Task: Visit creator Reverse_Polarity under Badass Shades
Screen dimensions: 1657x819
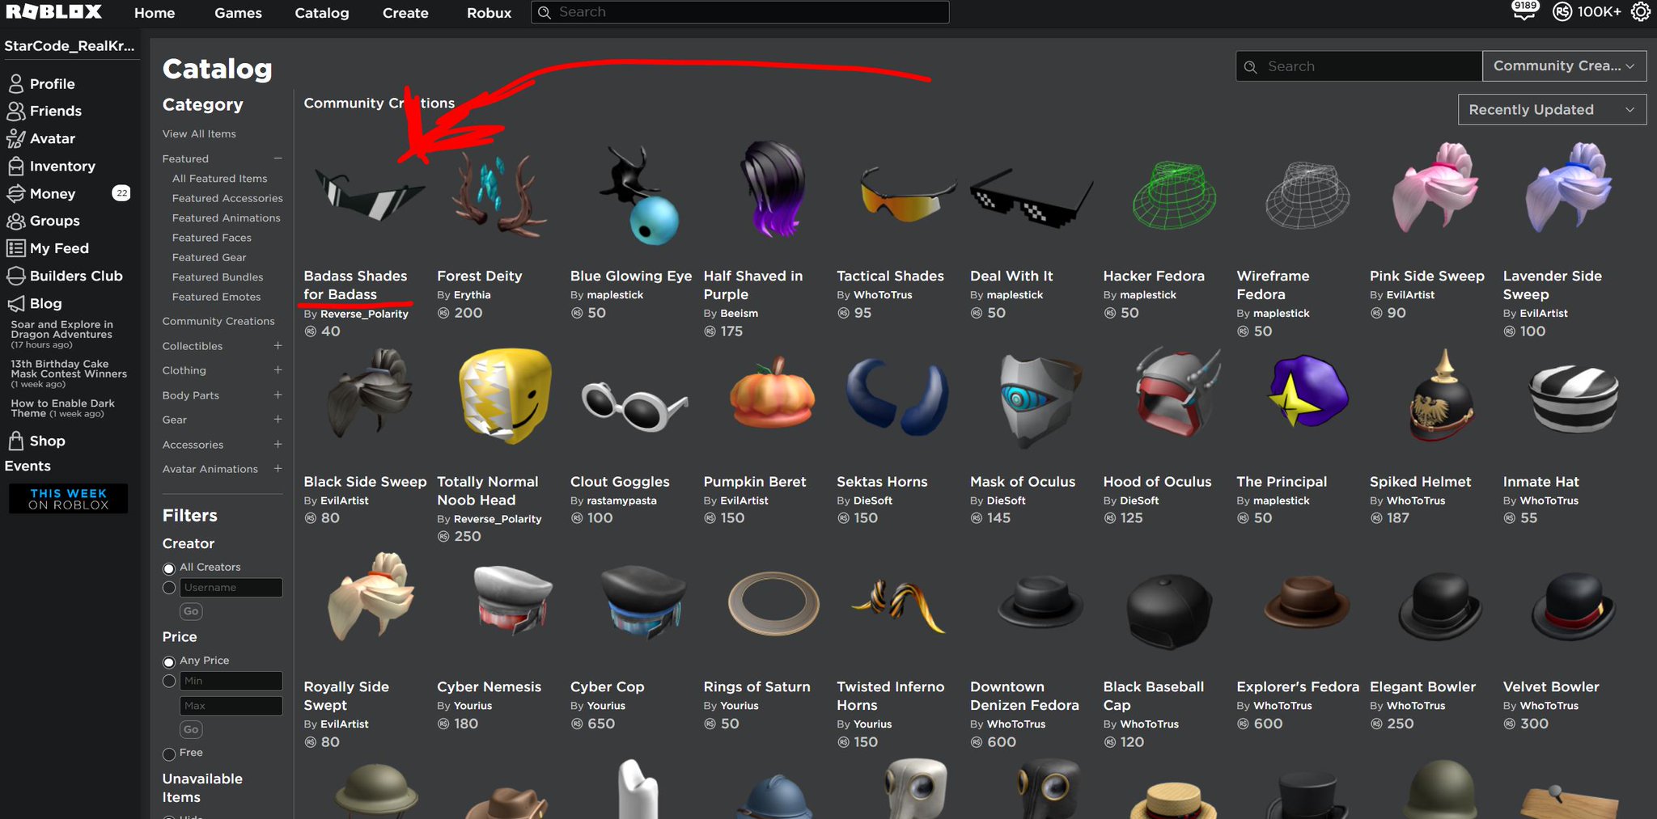Action: (x=364, y=314)
